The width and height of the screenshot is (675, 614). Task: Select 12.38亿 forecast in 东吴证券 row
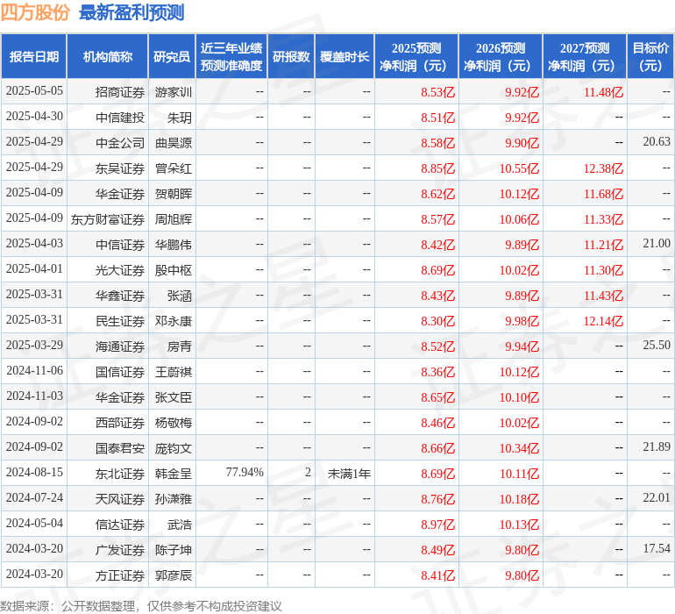click(603, 168)
